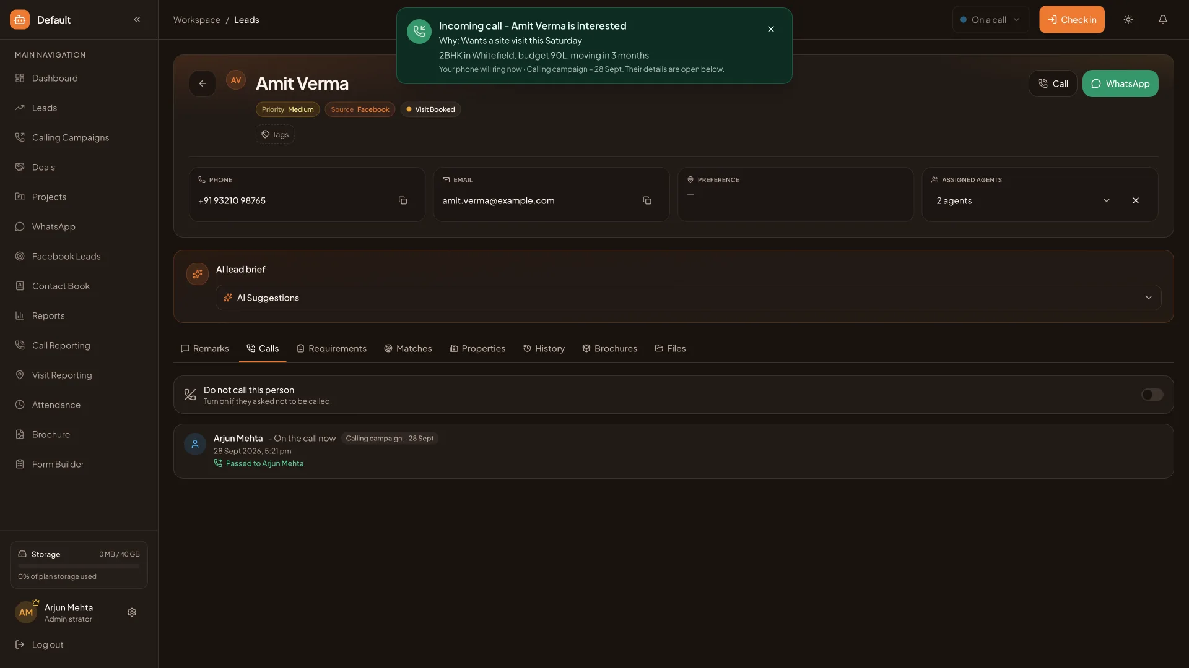Viewport: 1189px width, 668px height.
Task: Open settings gear beside Arjun Mehta
Action: pyautogui.click(x=132, y=612)
